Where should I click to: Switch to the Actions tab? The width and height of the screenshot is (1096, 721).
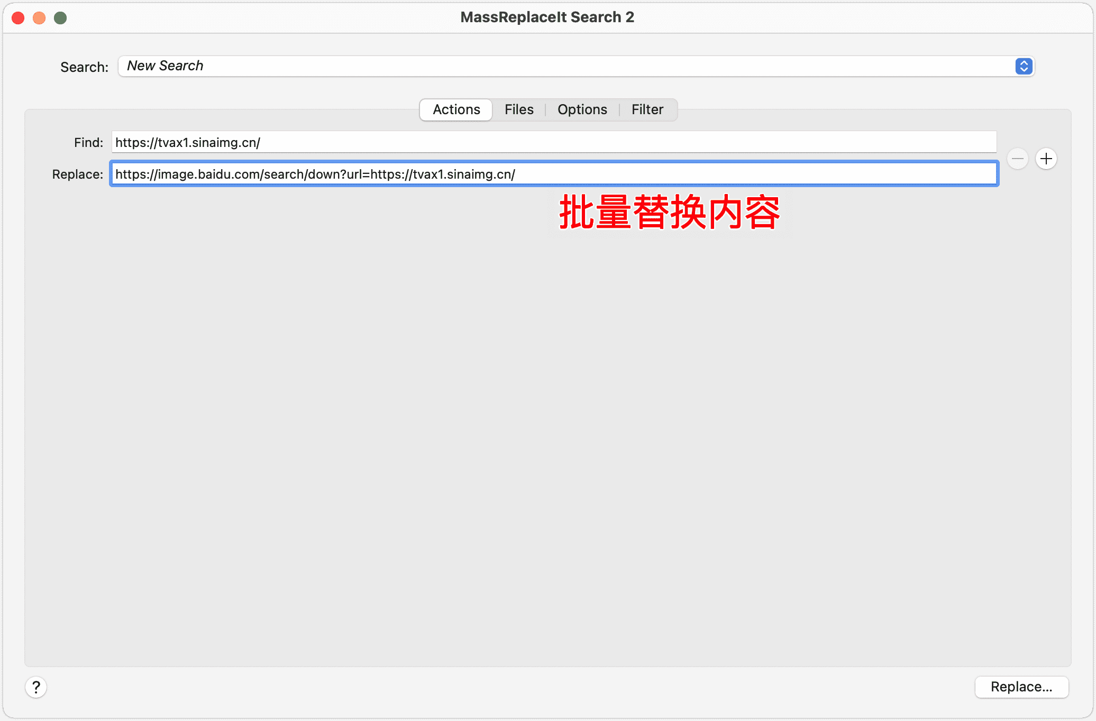(456, 109)
